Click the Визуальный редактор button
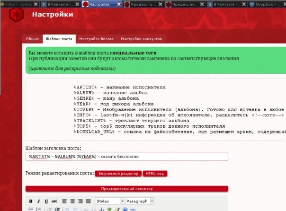The height and width of the screenshot is (211, 286). [118, 174]
